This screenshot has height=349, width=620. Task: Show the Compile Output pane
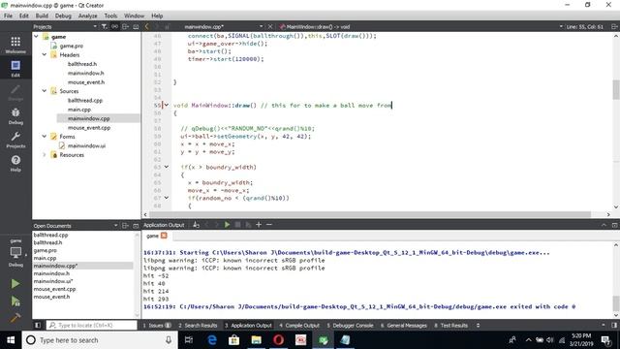(x=299, y=326)
